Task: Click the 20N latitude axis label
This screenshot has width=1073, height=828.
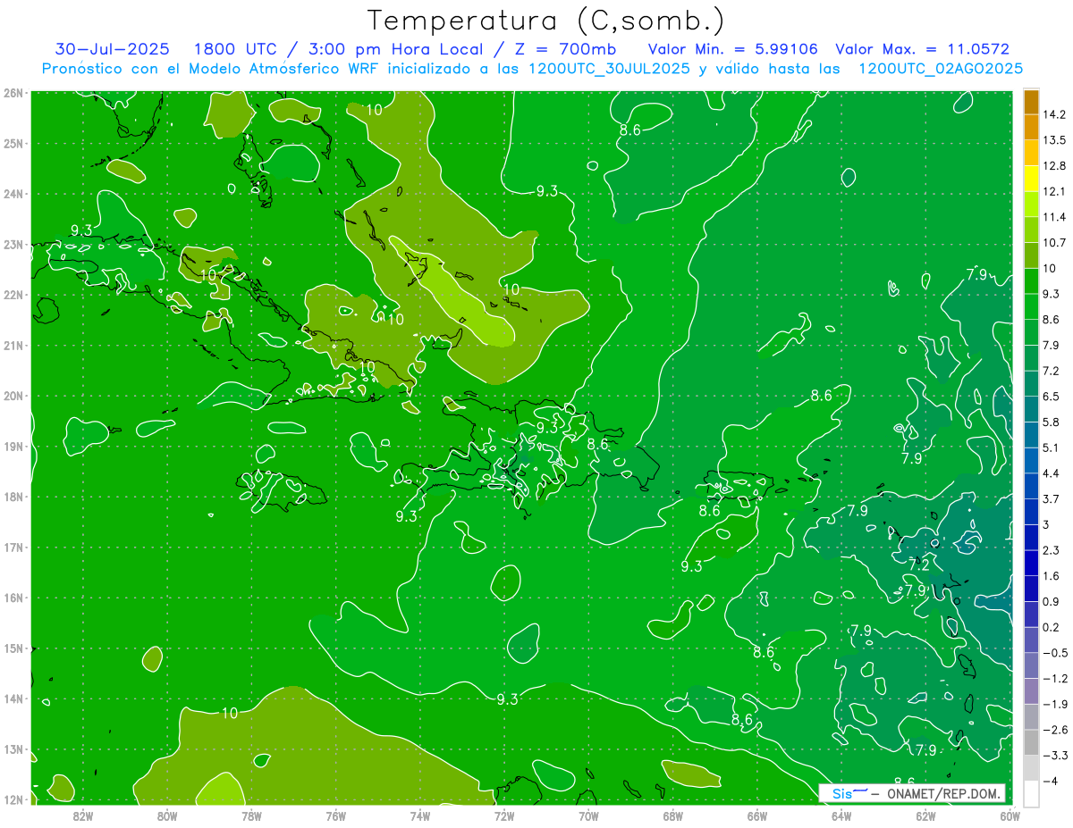Action: 13,396
